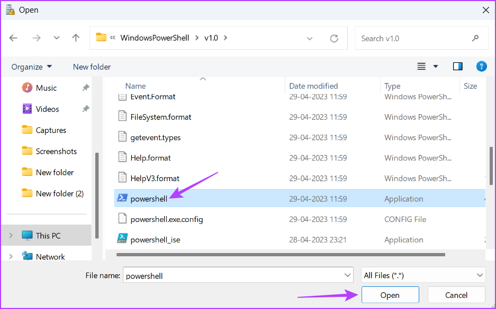Select the powershell.exe.config file name
Screen dimensions: 496x309
click(167, 220)
